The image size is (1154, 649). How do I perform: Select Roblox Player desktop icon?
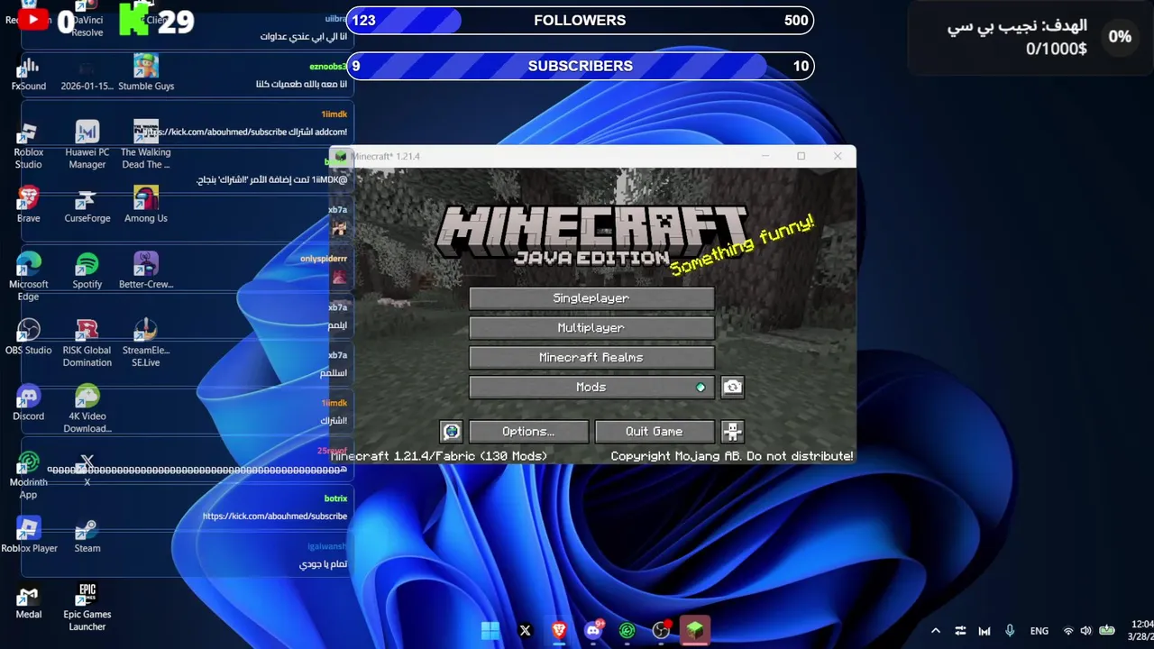(x=29, y=535)
